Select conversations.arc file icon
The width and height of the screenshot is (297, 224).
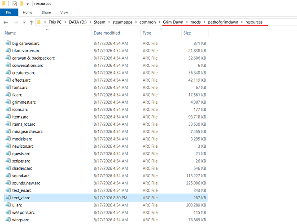pyautogui.click(x=8, y=65)
